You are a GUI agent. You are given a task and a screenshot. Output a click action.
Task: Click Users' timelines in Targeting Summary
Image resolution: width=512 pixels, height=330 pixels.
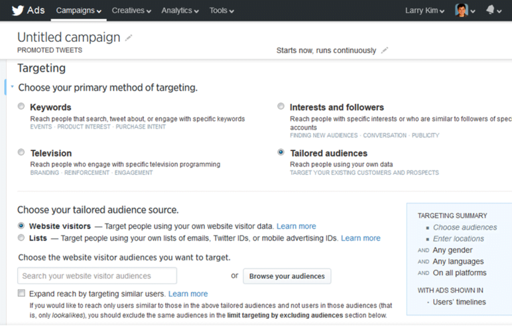pyautogui.click(x=459, y=302)
